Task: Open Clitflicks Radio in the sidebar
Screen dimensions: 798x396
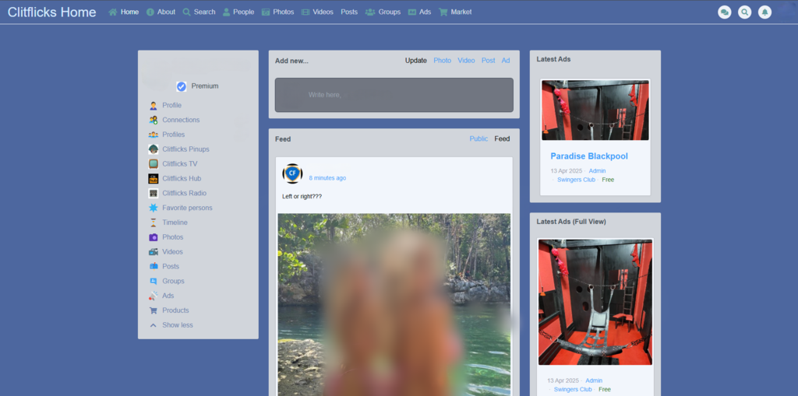Action: 184,193
